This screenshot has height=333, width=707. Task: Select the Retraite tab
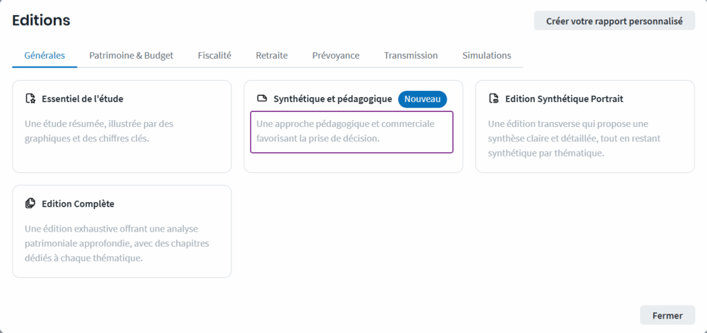click(272, 56)
